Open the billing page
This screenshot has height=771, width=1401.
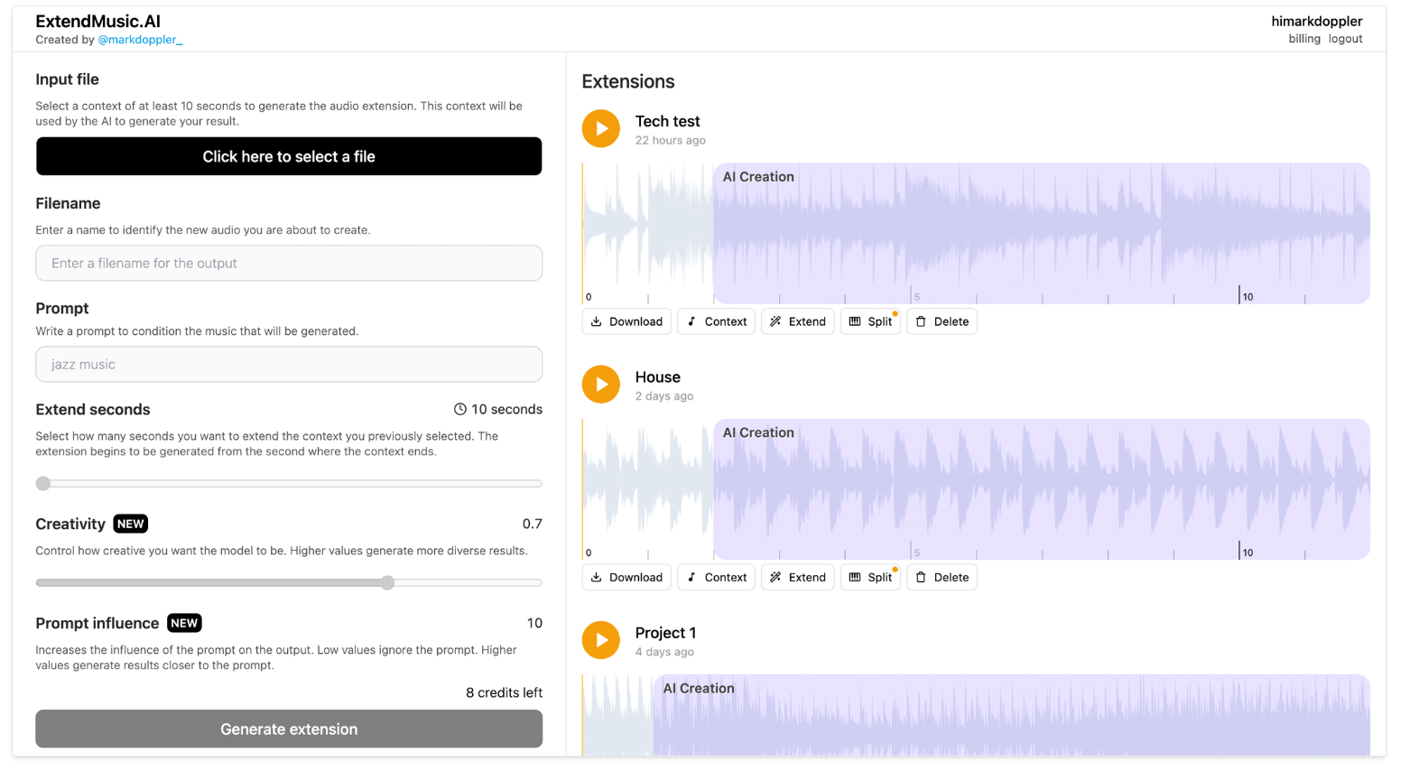pyautogui.click(x=1304, y=39)
